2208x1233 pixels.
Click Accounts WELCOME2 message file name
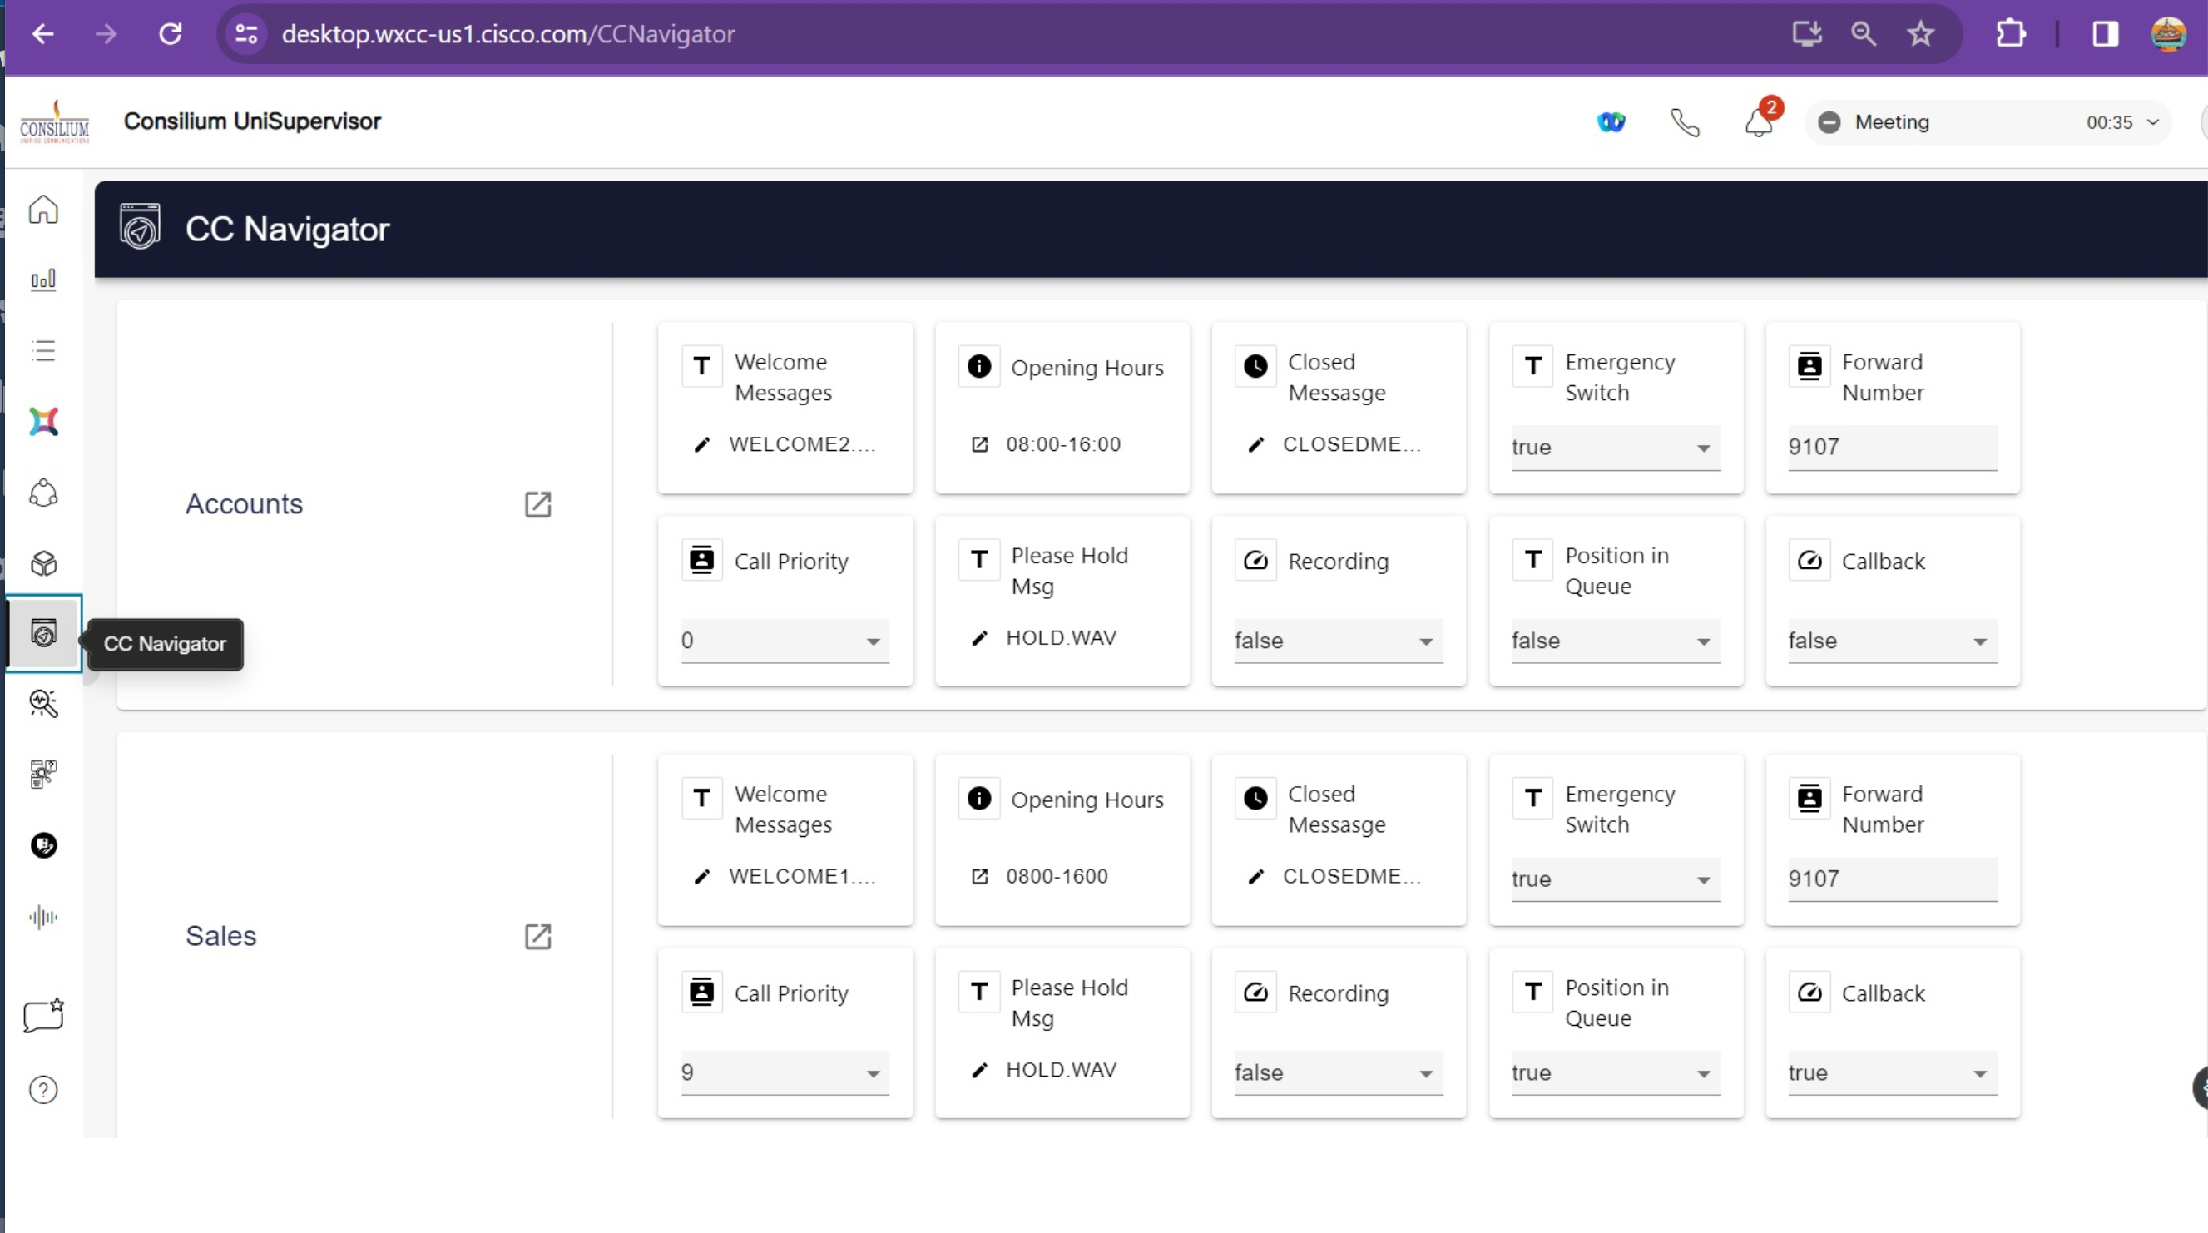tap(802, 444)
